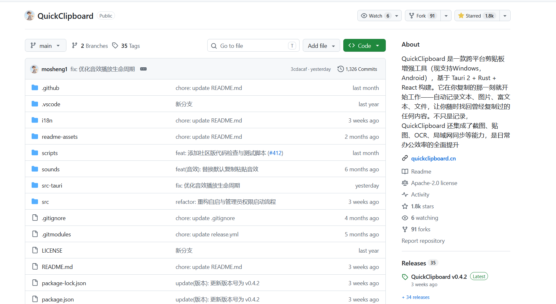Image resolution: width=556 pixels, height=304 pixels.
Task: Open the fork list dropdown arrow
Action: click(x=446, y=16)
